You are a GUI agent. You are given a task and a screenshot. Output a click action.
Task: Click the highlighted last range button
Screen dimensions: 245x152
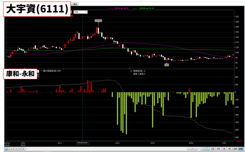[x=241, y=149]
